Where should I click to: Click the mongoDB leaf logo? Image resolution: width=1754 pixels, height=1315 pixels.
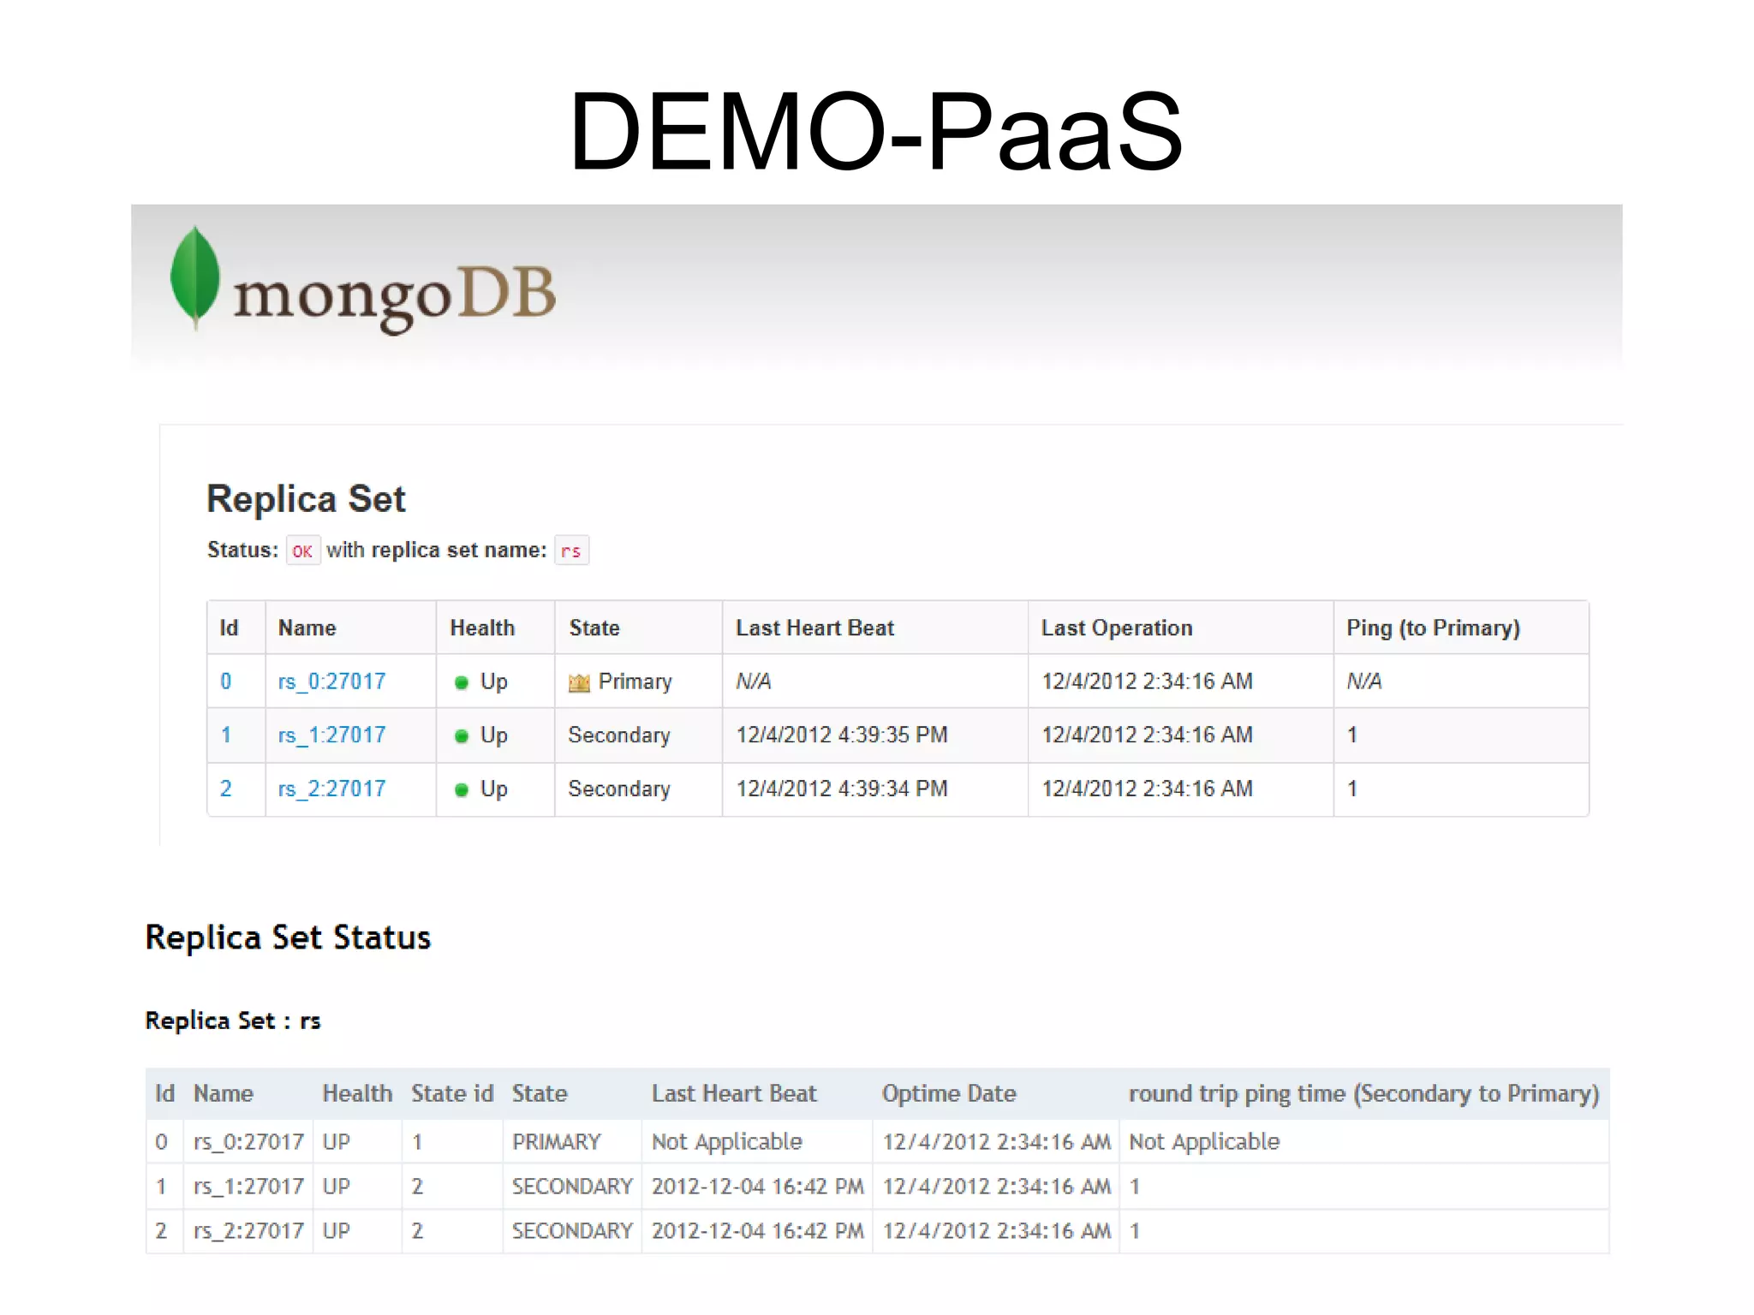195,277
